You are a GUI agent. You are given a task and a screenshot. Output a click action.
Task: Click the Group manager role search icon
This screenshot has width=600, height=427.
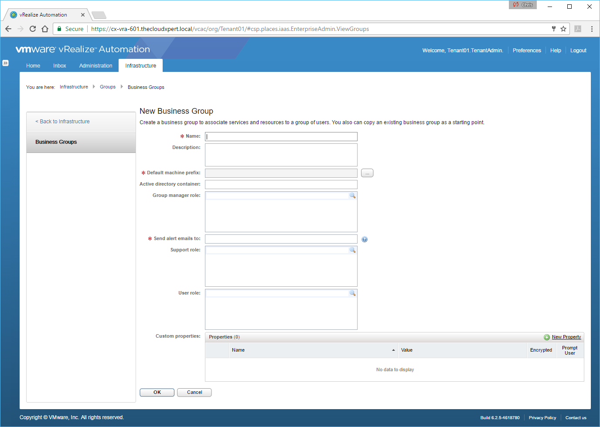click(352, 196)
